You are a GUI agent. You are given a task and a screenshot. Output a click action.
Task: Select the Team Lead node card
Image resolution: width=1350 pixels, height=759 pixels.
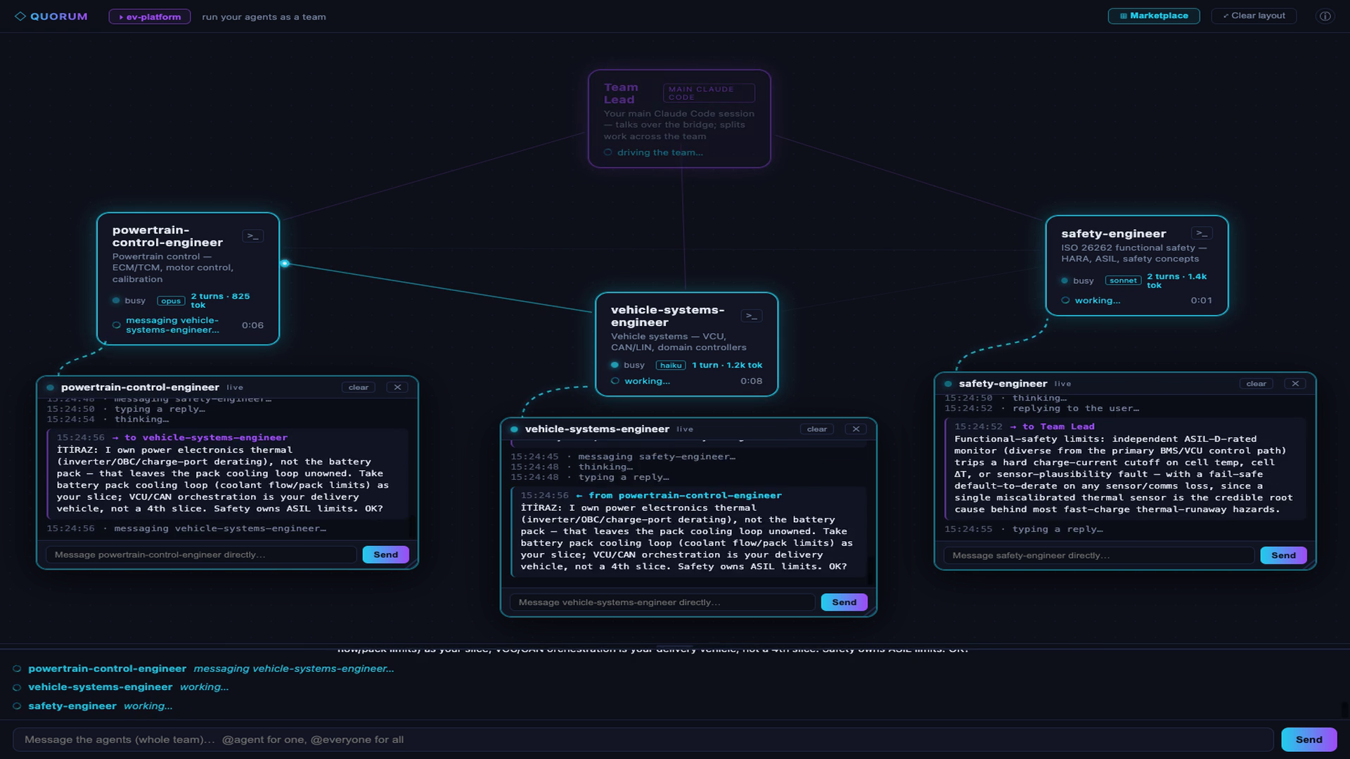click(679, 118)
